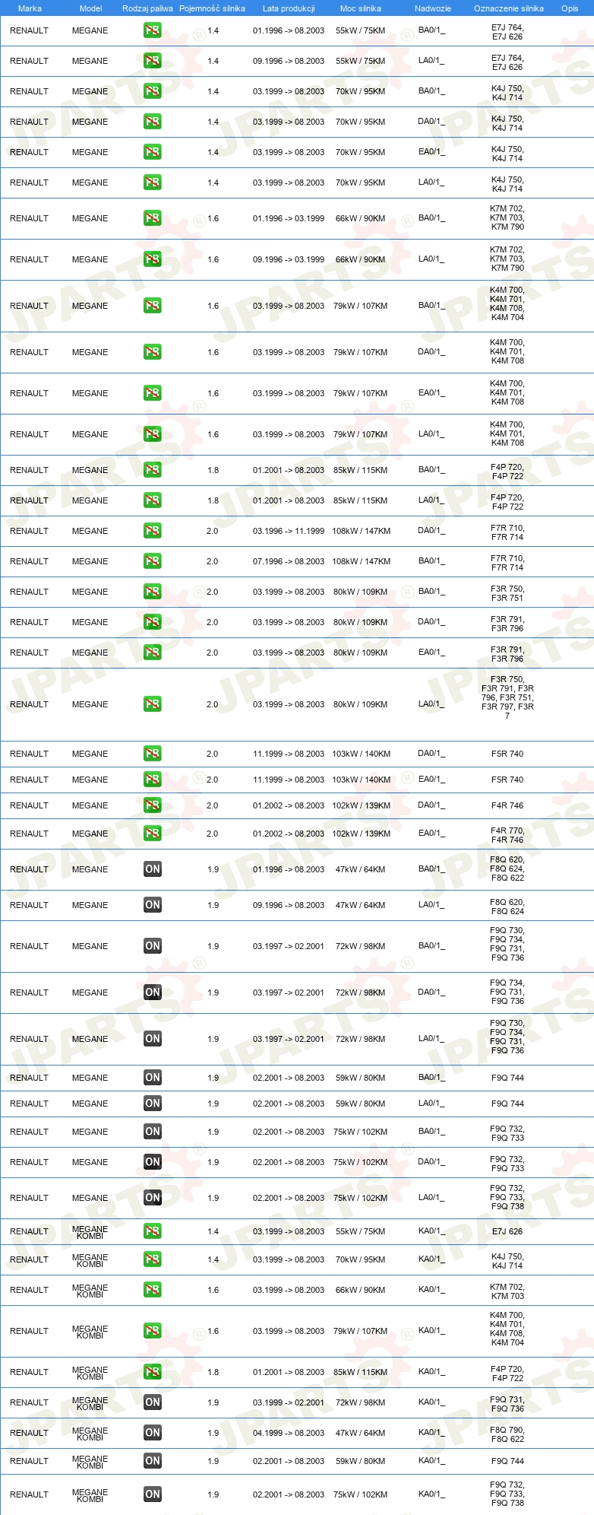Select engine codes F9Q 731, F9Q 736 in Kombi row
The image size is (594, 1515).
coord(507,1404)
